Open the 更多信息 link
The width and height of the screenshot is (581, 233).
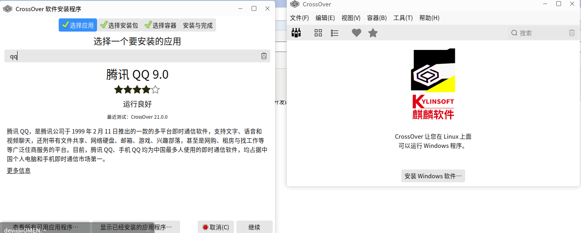[x=19, y=171]
